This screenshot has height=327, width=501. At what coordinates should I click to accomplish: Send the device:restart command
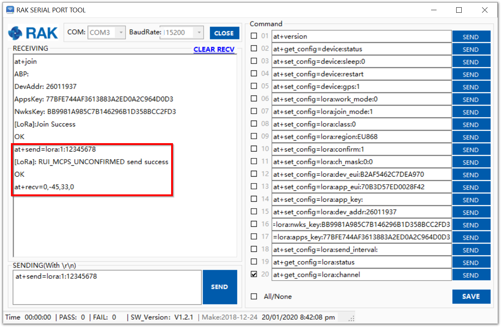tap(471, 74)
